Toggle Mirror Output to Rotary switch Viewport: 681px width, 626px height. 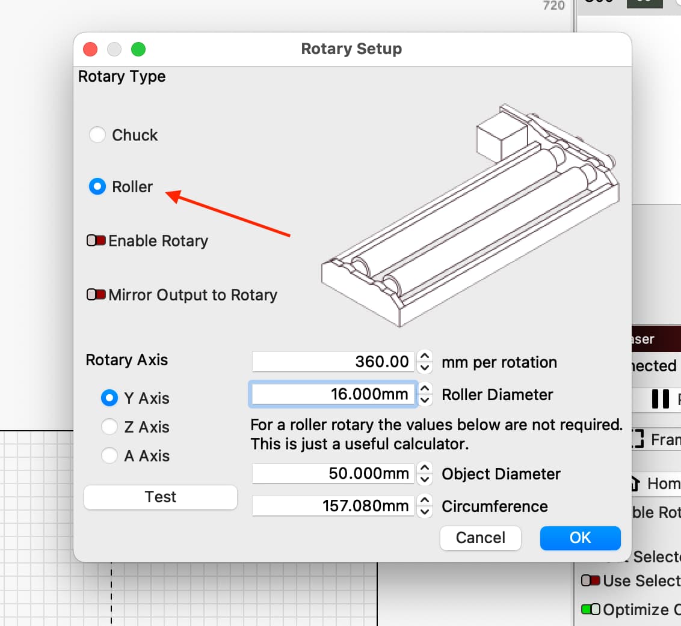click(x=96, y=295)
